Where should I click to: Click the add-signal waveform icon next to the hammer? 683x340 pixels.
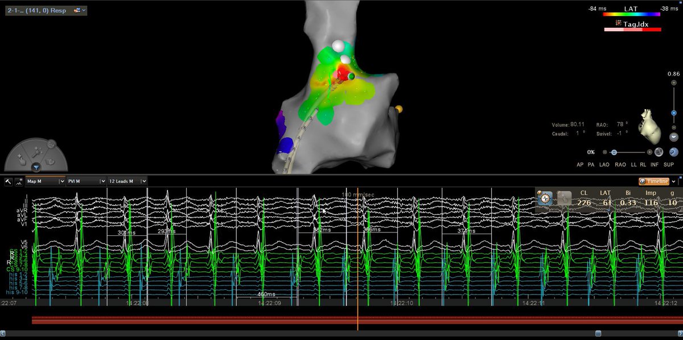point(19,181)
